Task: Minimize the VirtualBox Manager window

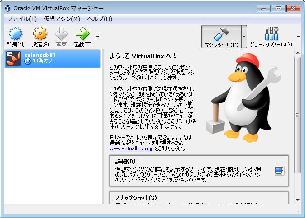Action: 263,8
